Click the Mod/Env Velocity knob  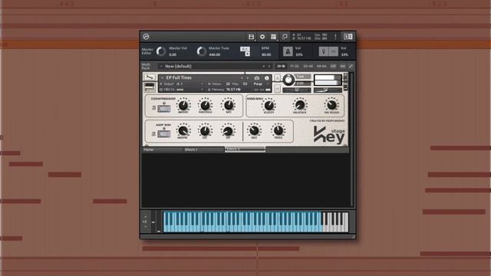click(269, 106)
